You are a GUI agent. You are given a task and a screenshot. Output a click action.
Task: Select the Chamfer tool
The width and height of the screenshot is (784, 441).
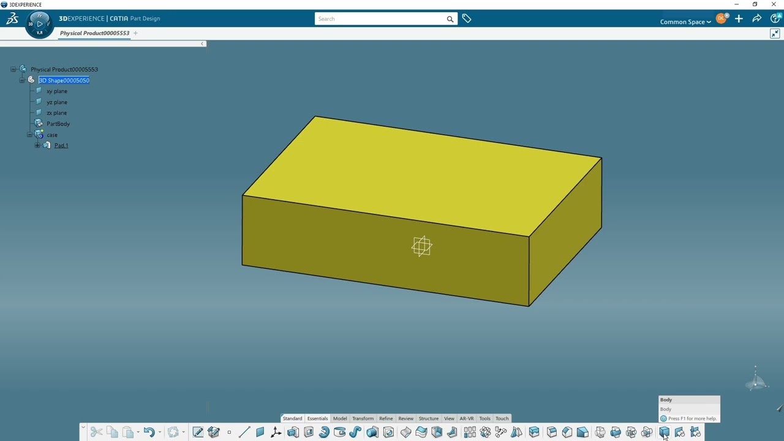567,432
